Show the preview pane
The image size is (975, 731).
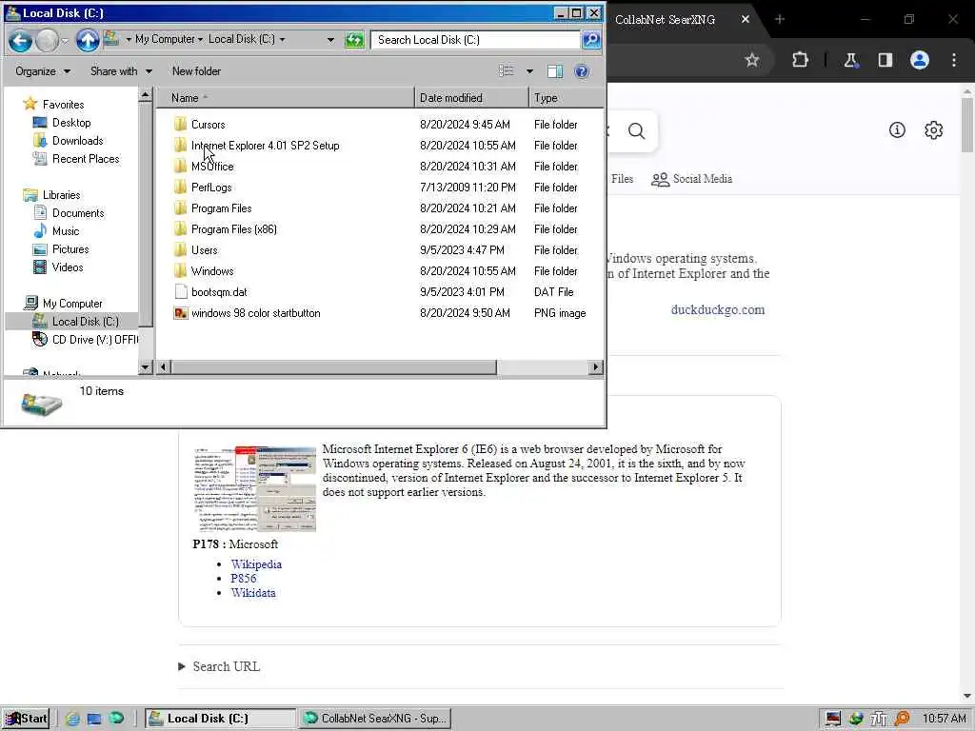click(x=555, y=70)
